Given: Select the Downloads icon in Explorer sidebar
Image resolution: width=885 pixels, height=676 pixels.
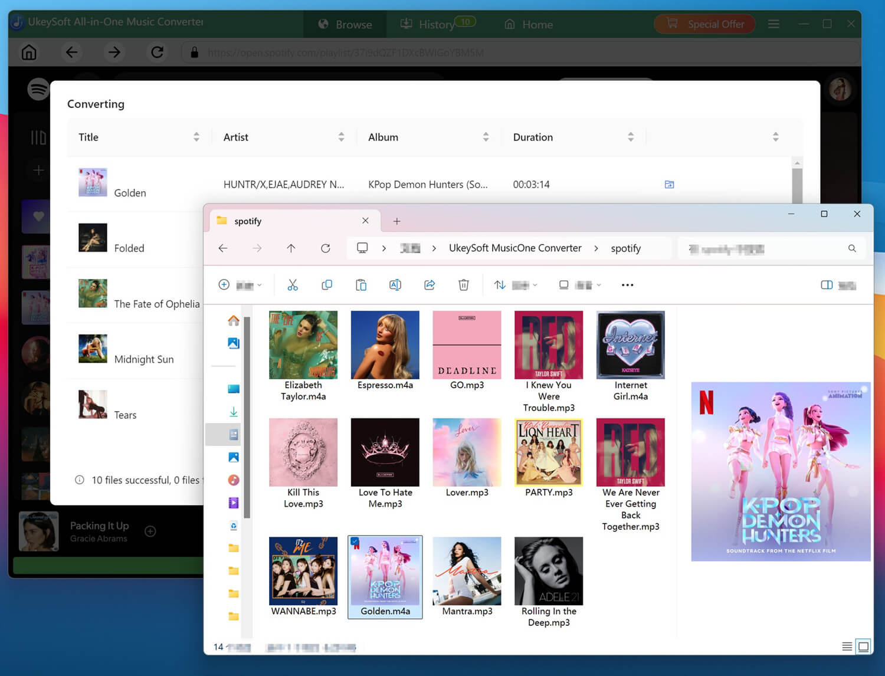Looking at the screenshot, I should [x=233, y=411].
